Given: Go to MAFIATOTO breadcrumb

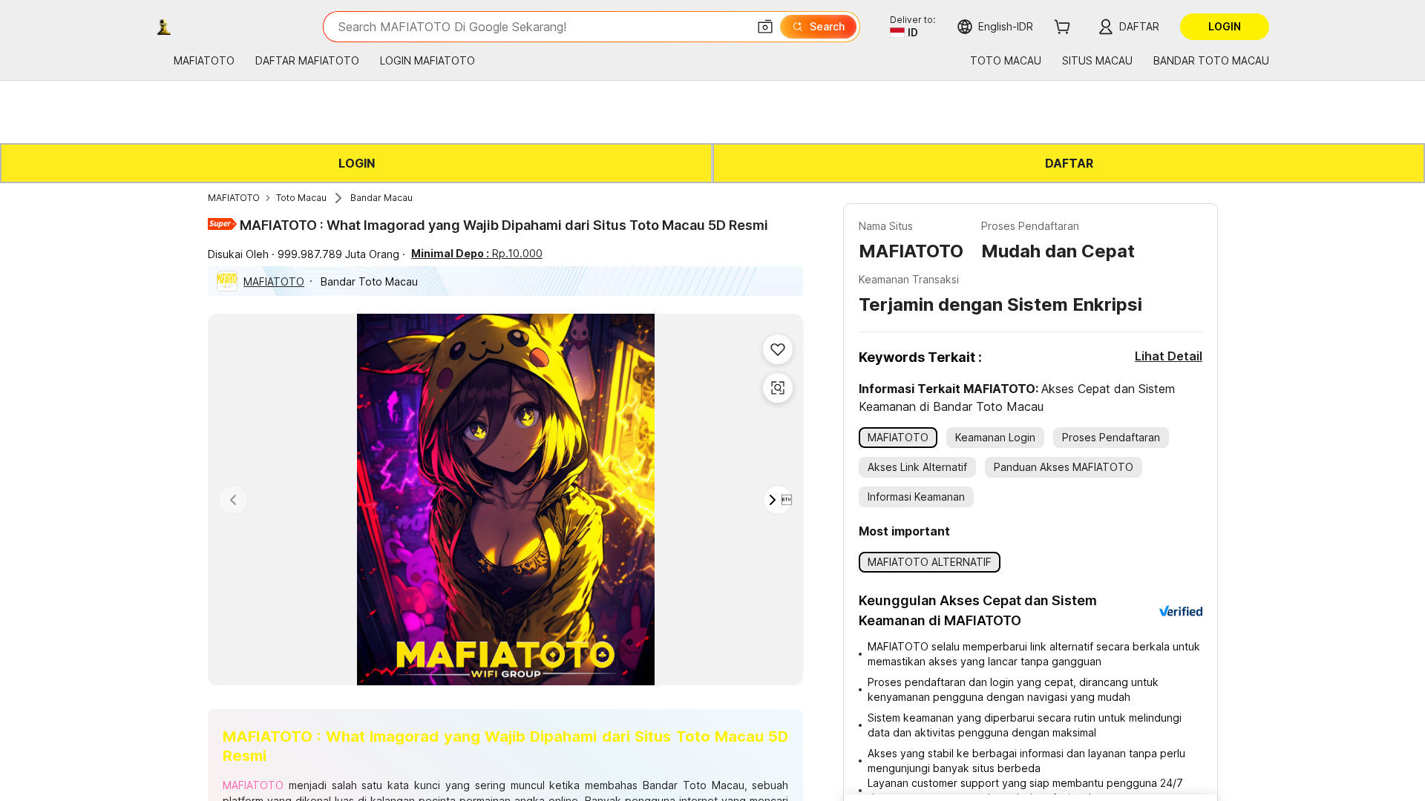Looking at the screenshot, I should [234, 198].
